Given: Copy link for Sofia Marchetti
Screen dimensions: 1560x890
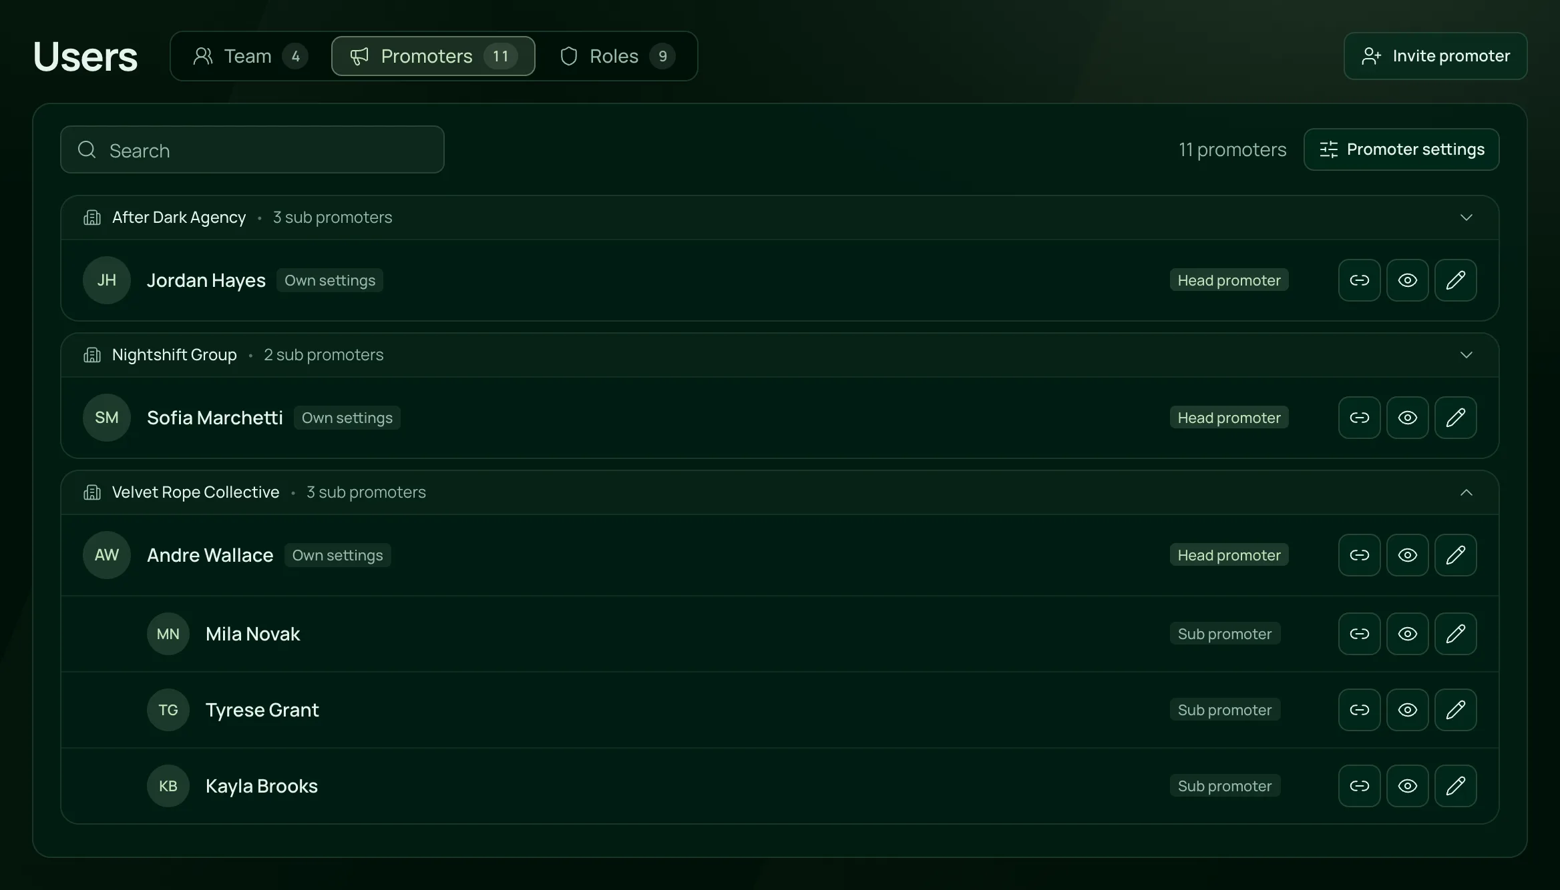Looking at the screenshot, I should [x=1359, y=418].
